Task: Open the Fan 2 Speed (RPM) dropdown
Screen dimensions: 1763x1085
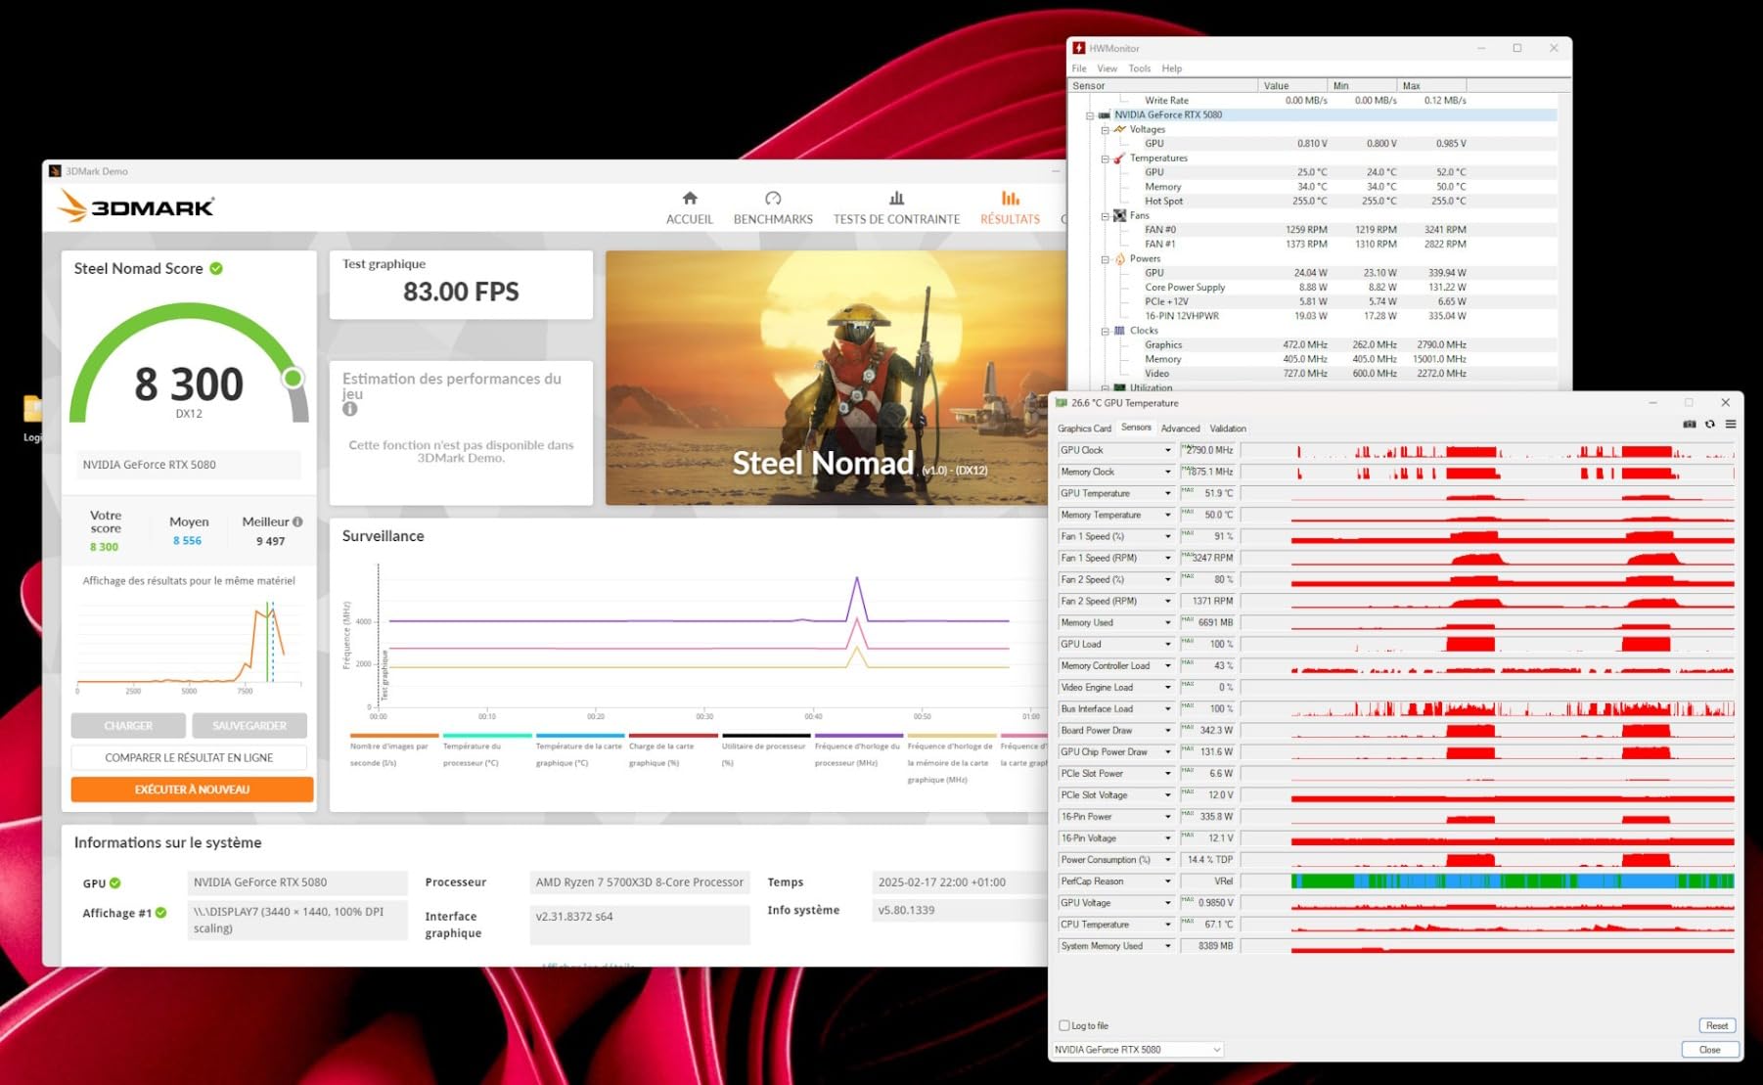Action: coord(1167,601)
